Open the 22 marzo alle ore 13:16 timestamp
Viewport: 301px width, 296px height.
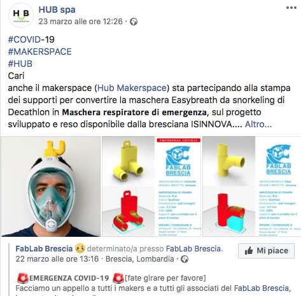coord(57,259)
